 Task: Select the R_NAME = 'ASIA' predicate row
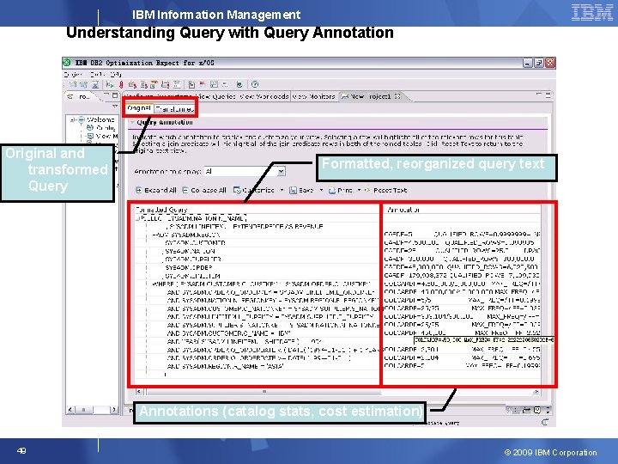[226, 366]
